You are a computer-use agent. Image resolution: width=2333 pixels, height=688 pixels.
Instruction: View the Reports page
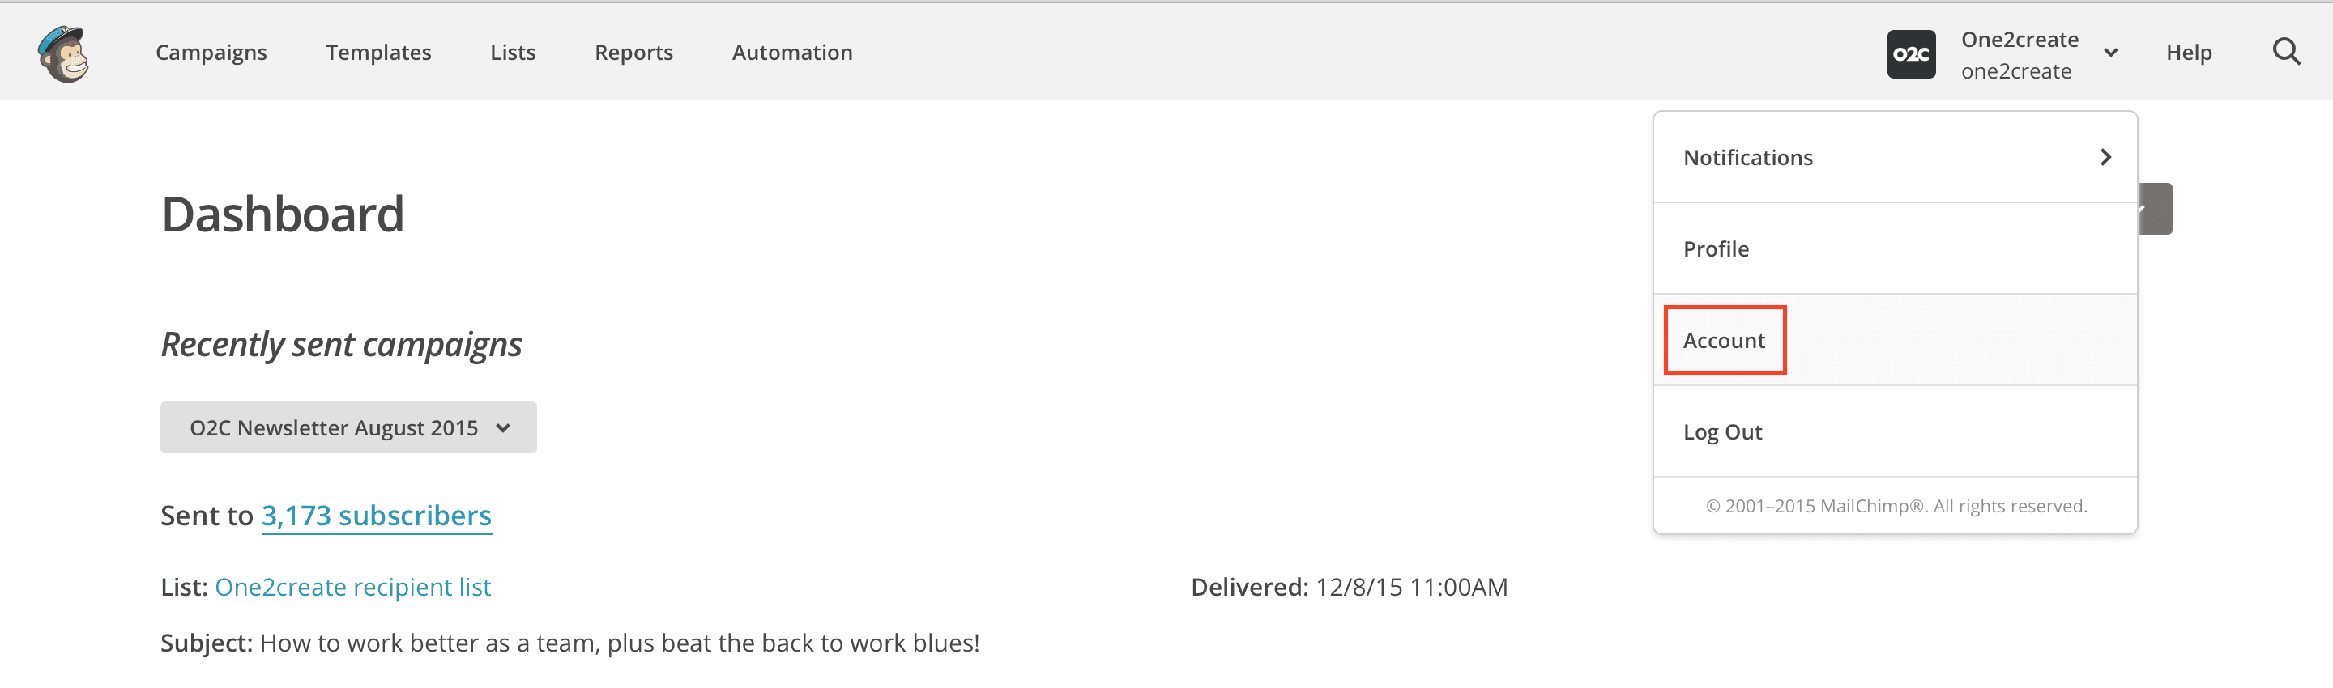tap(634, 53)
